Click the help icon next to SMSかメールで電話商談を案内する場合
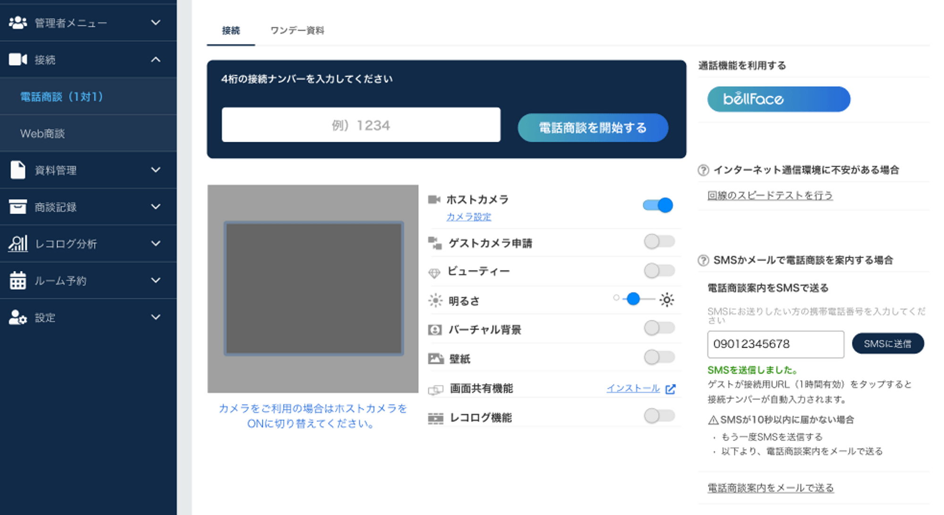Image resolution: width=944 pixels, height=515 pixels. [703, 261]
